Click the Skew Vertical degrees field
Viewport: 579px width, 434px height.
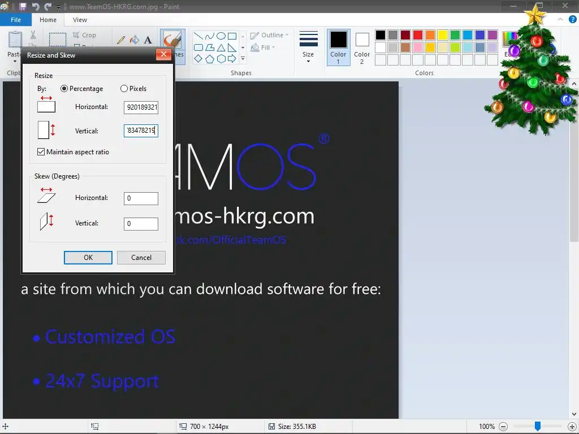141,224
